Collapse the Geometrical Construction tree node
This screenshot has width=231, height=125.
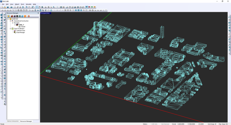pyautogui.click(x=10, y=21)
